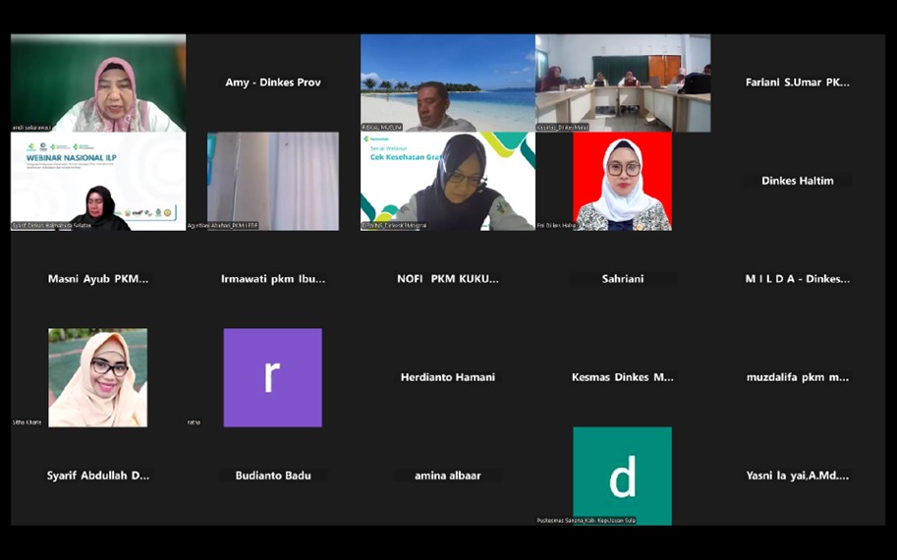Select the Sahriani participant tile

(x=622, y=279)
